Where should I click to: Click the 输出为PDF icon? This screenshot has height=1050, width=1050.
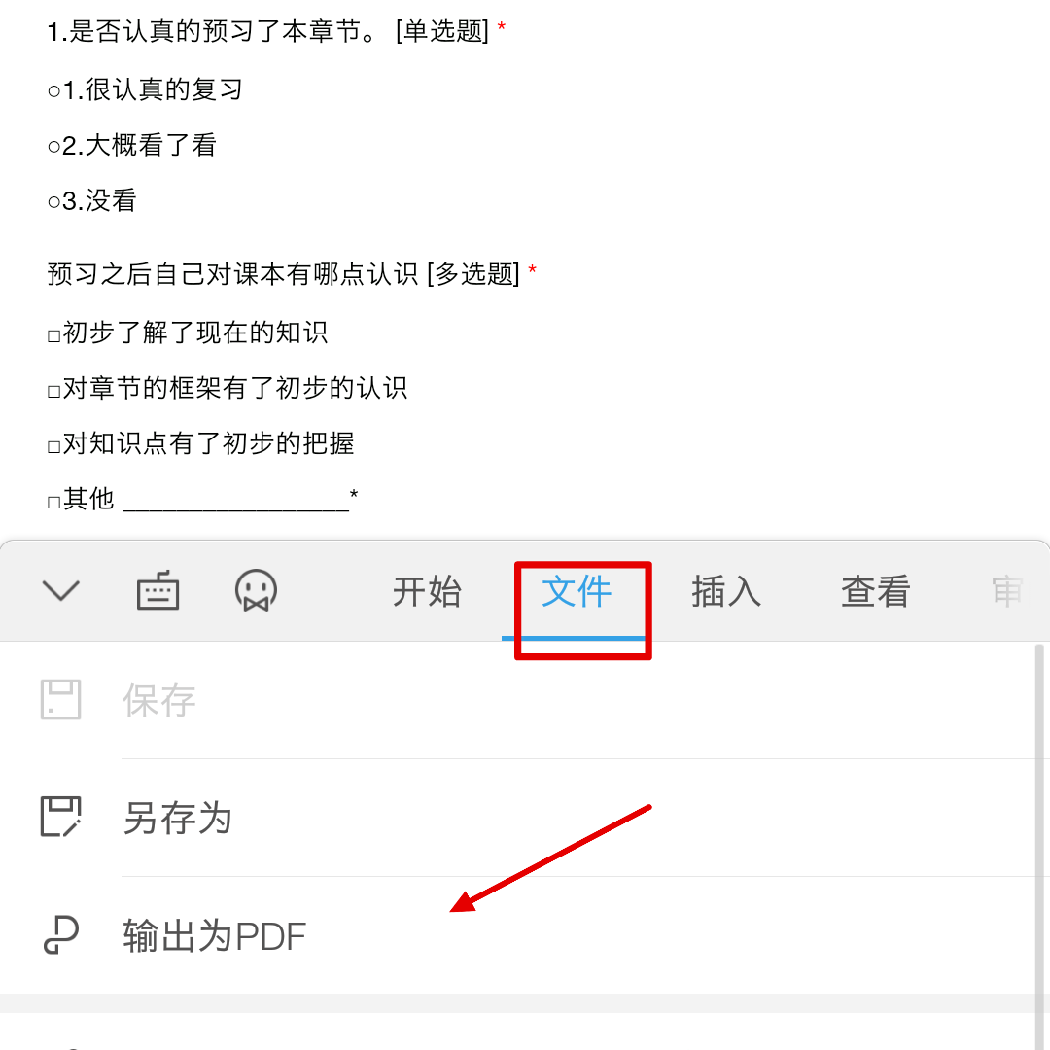(x=61, y=935)
